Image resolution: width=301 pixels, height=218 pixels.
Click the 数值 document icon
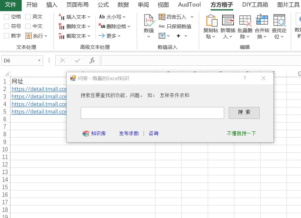149,20
